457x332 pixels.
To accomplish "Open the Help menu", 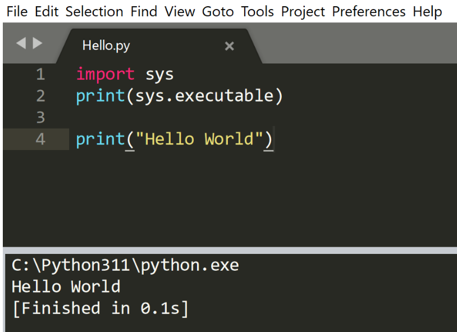I will tap(427, 11).
